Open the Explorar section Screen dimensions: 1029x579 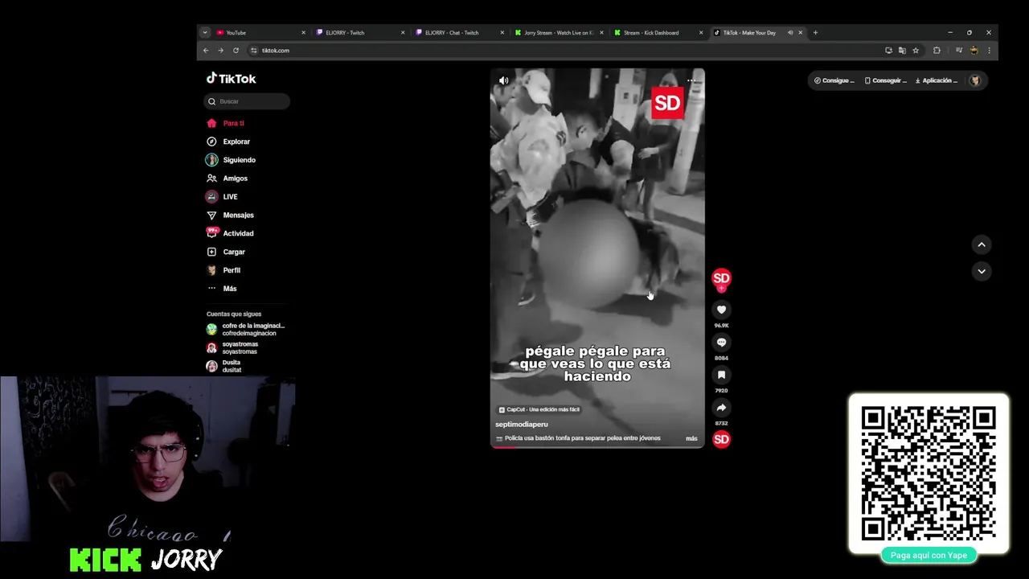point(229,142)
